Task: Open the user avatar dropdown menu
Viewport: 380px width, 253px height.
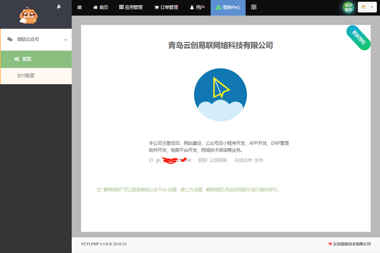Action: point(367,7)
